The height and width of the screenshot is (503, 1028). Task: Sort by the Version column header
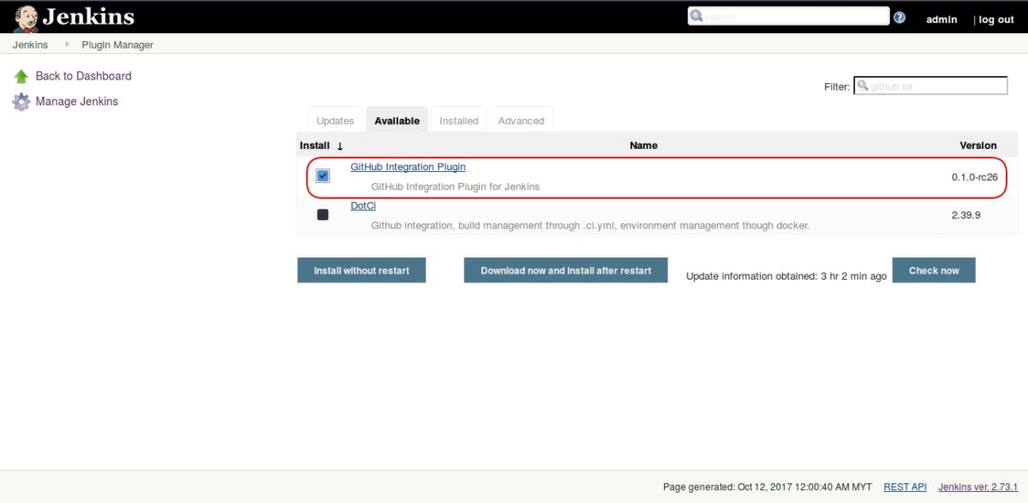coord(978,145)
